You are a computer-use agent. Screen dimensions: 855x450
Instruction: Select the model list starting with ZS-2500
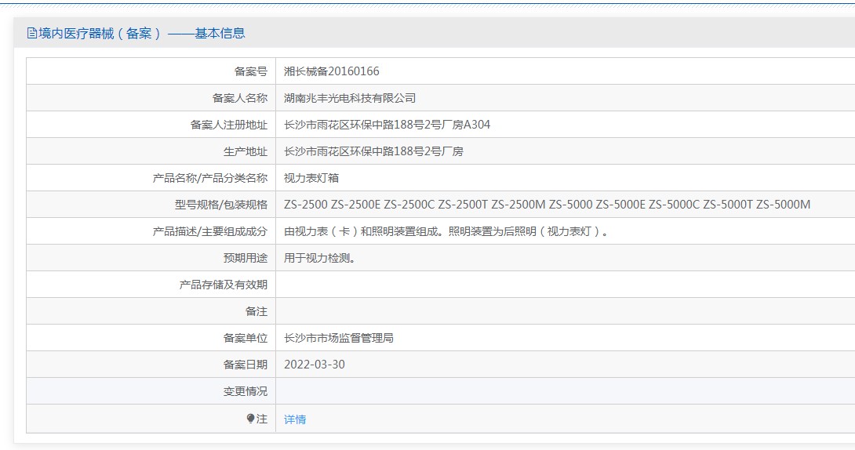pos(547,205)
